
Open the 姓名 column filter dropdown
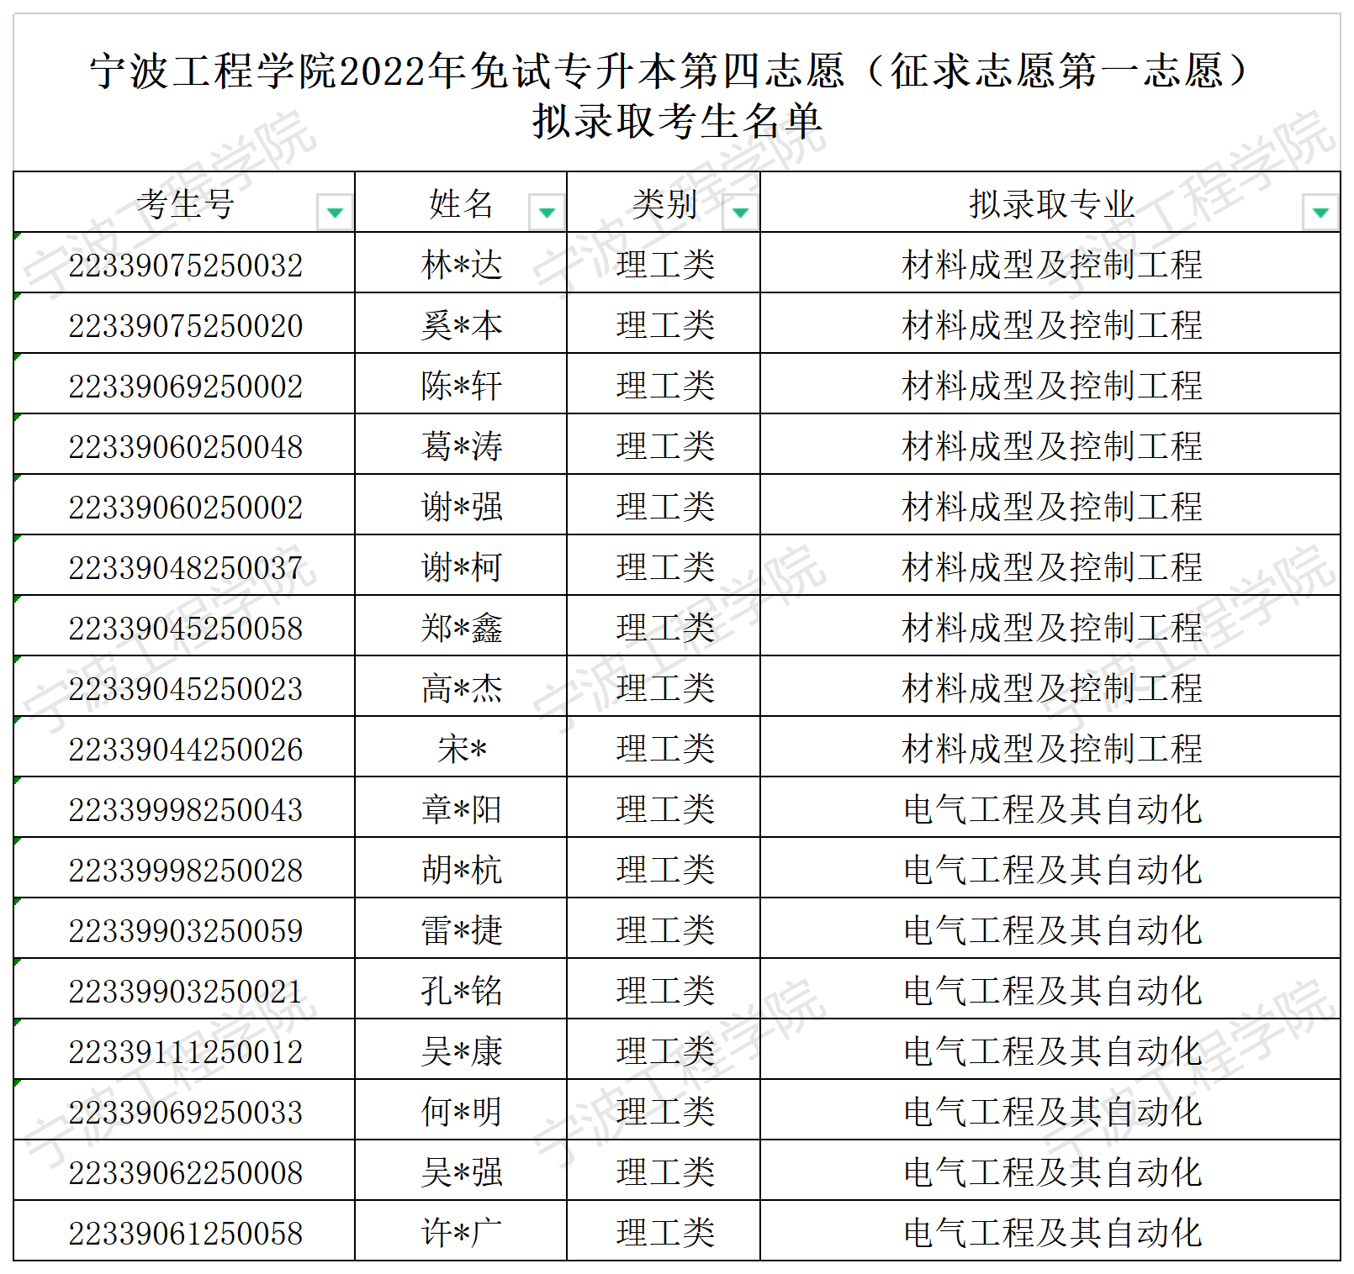coord(547,212)
